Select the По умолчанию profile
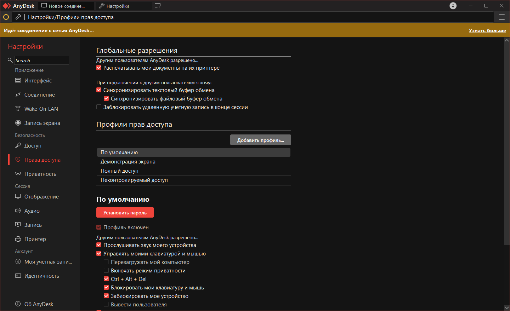The image size is (510, 311). point(194,152)
